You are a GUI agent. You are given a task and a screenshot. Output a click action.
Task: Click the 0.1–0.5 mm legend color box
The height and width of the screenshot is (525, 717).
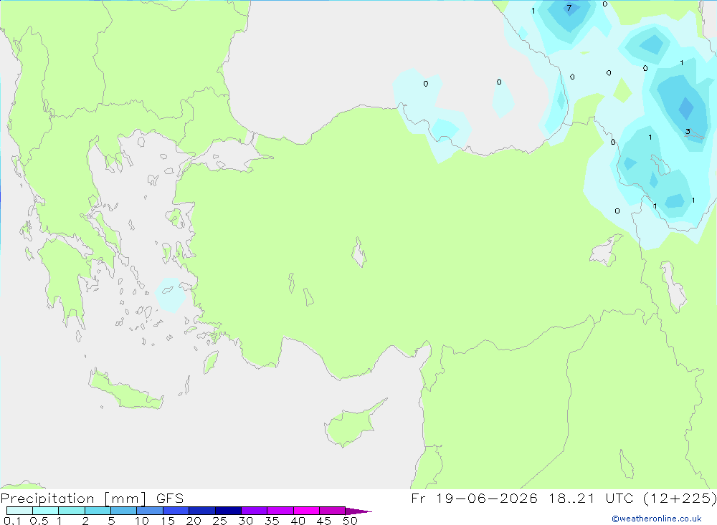pos(19,511)
